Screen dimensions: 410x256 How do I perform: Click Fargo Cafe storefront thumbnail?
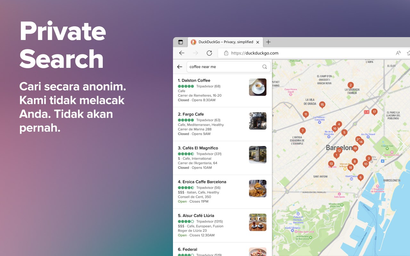[x=258, y=121]
